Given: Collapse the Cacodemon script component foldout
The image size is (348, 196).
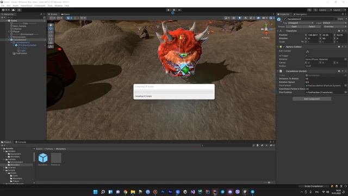Looking at the screenshot, I should click(278, 71).
